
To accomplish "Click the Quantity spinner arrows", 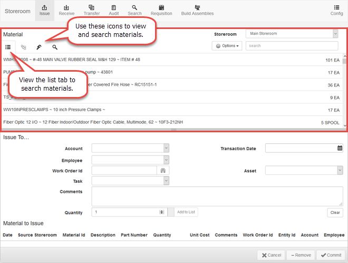I will (162, 212).
